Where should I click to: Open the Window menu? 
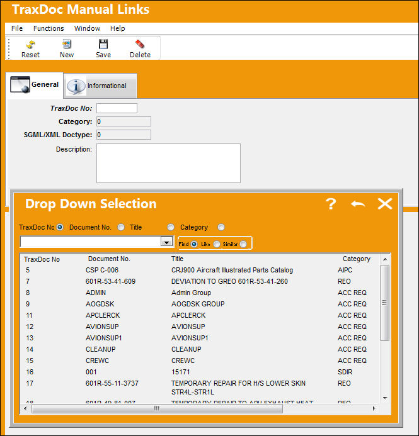(x=87, y=28)
